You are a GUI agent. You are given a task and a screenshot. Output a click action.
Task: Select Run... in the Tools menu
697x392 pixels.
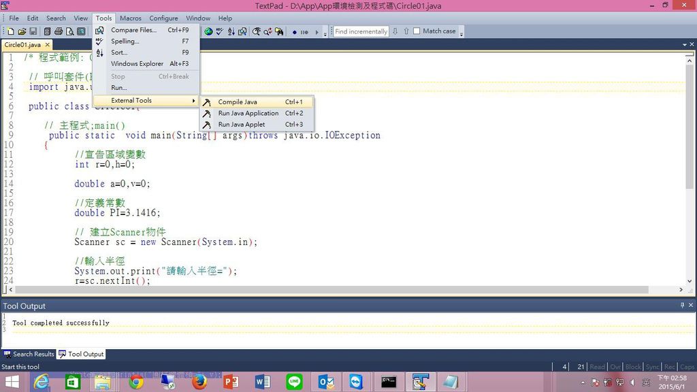click(x=146, y=88)
